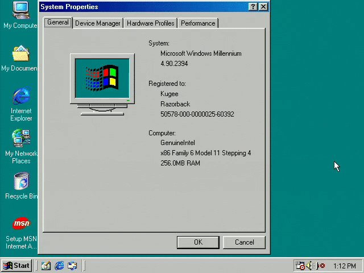364x273 pixels.
Task: Click the 1:12 PM taskbar clock
Action: coord(345,266)
